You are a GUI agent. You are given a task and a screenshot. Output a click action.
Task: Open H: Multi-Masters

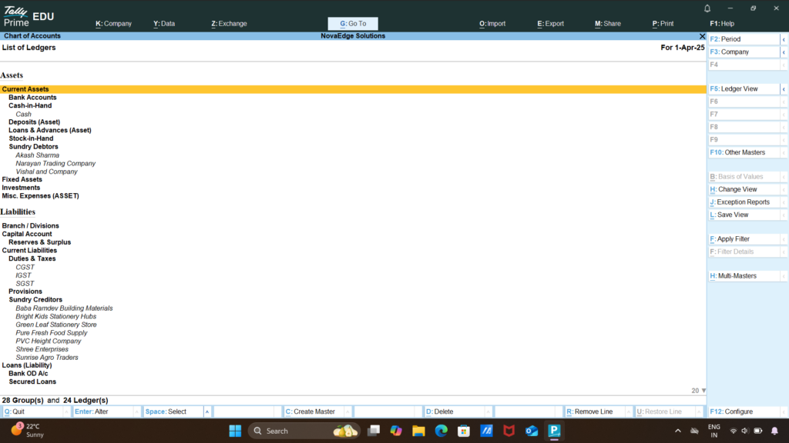tap(744, 276)
